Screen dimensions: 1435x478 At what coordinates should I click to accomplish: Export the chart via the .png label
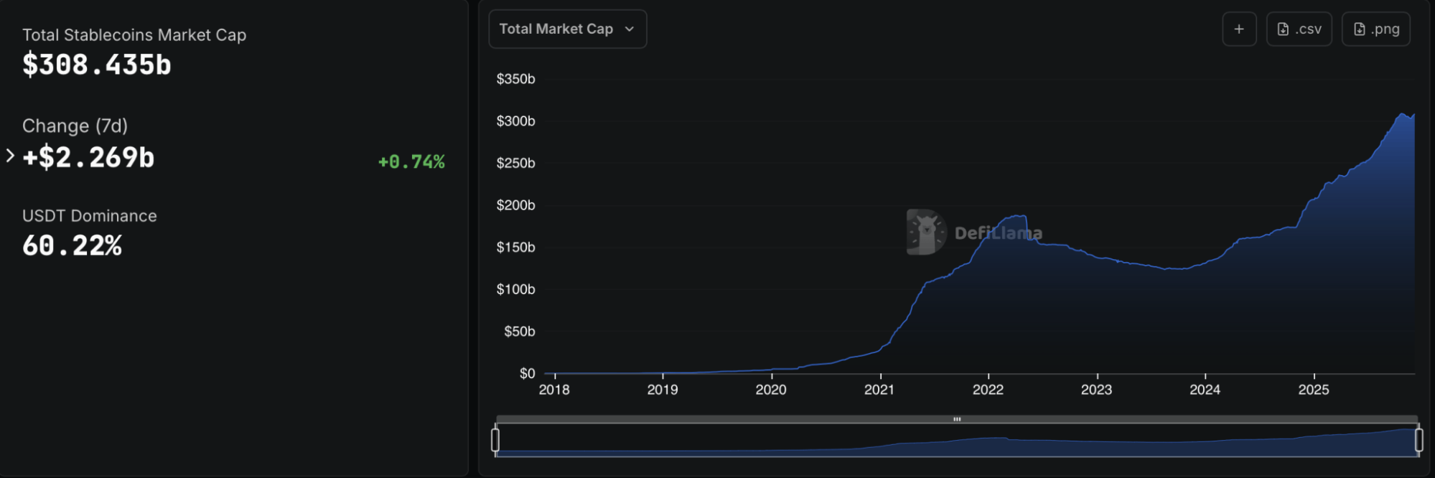pos(1385,29)
